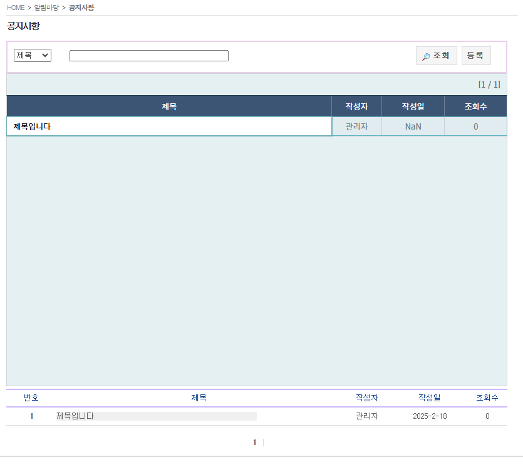Click 조회수 header in lower list
The width and height of the screenshot is (523, 472).
pyautogui.click(x=487, y=398)
